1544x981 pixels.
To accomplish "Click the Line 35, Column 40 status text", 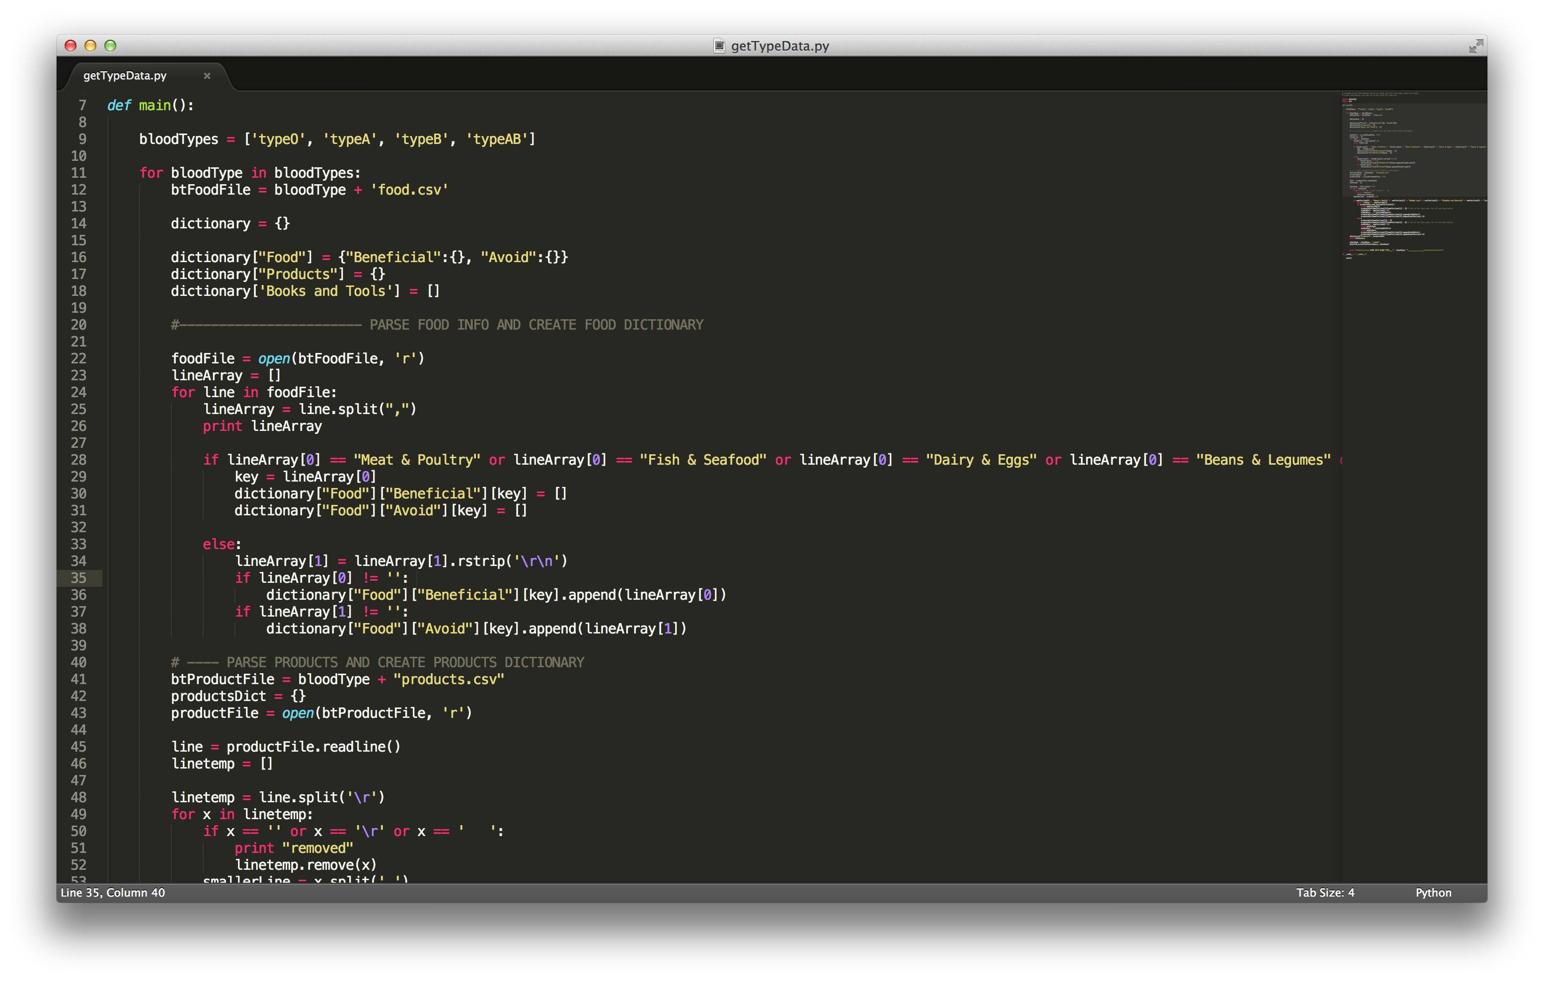I will pyautogui.click(x=113, y=892).
